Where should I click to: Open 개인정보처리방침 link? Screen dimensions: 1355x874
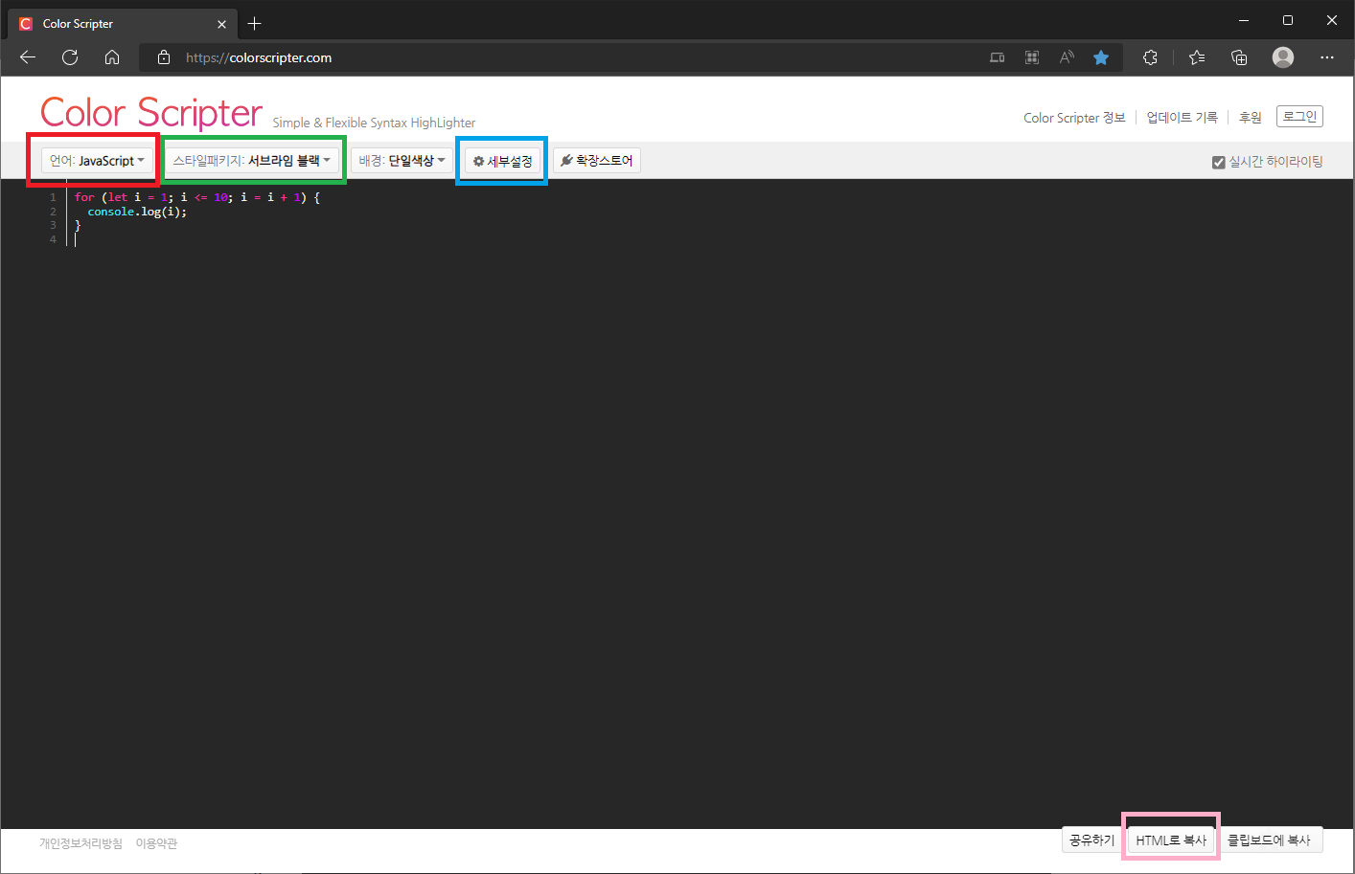pyautogui.click(x=80, y=843)
